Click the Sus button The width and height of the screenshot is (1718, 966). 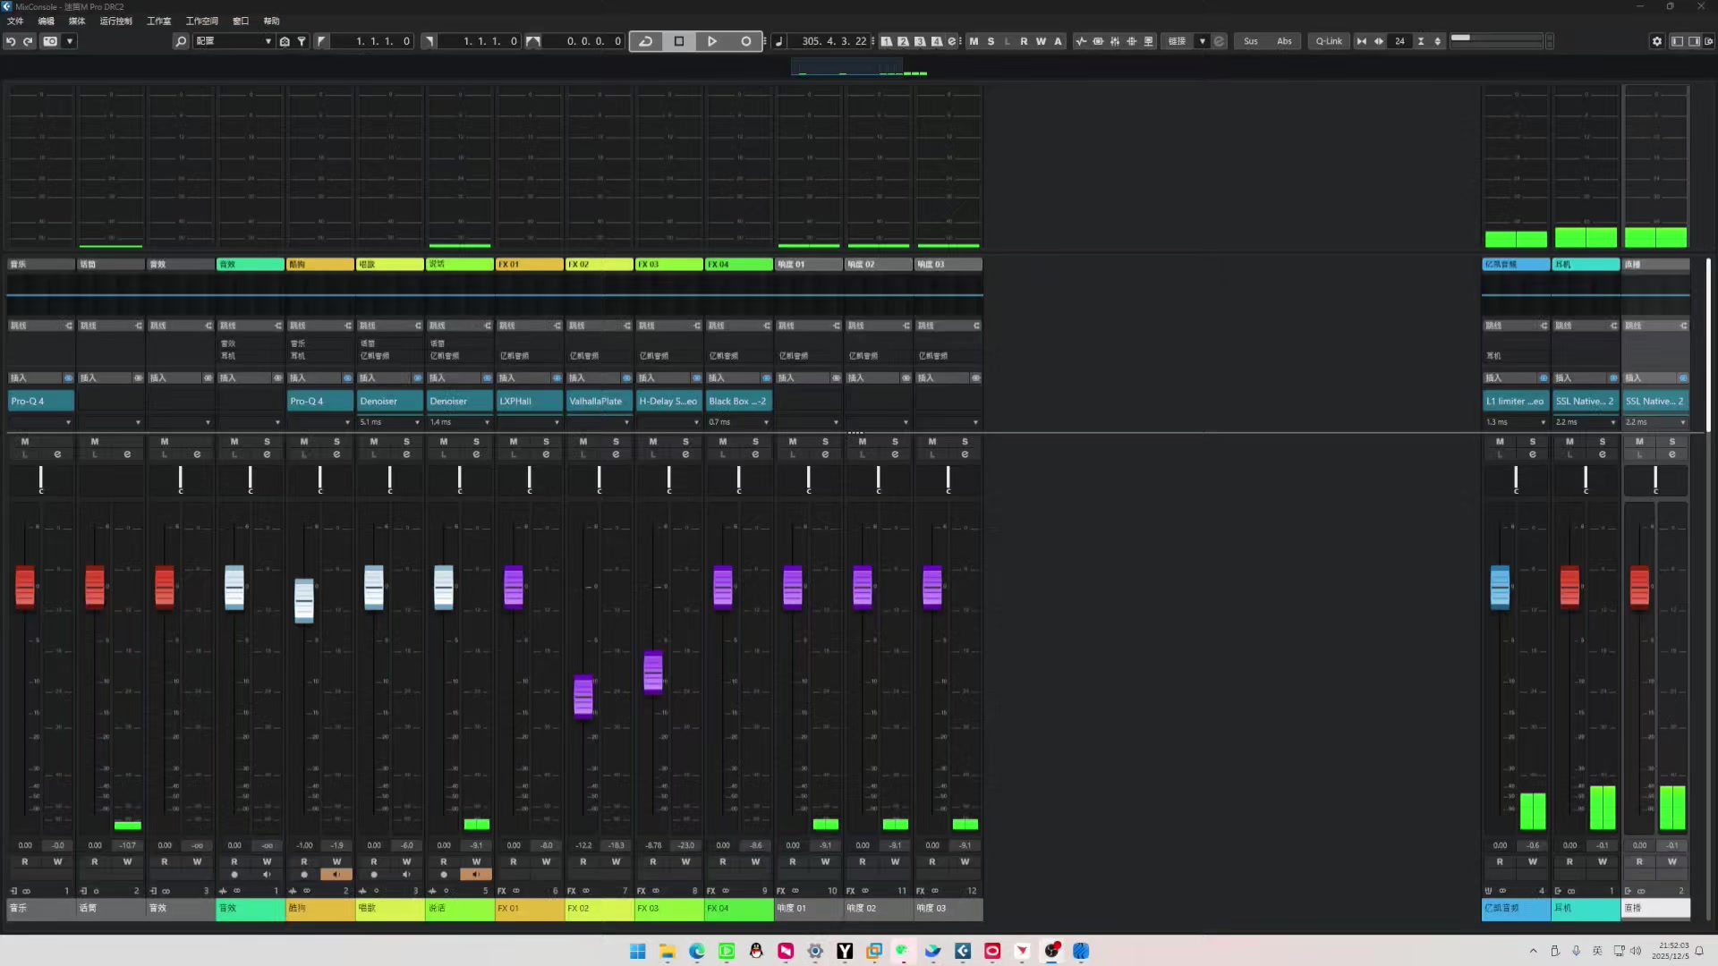[x=1251, y=41]
